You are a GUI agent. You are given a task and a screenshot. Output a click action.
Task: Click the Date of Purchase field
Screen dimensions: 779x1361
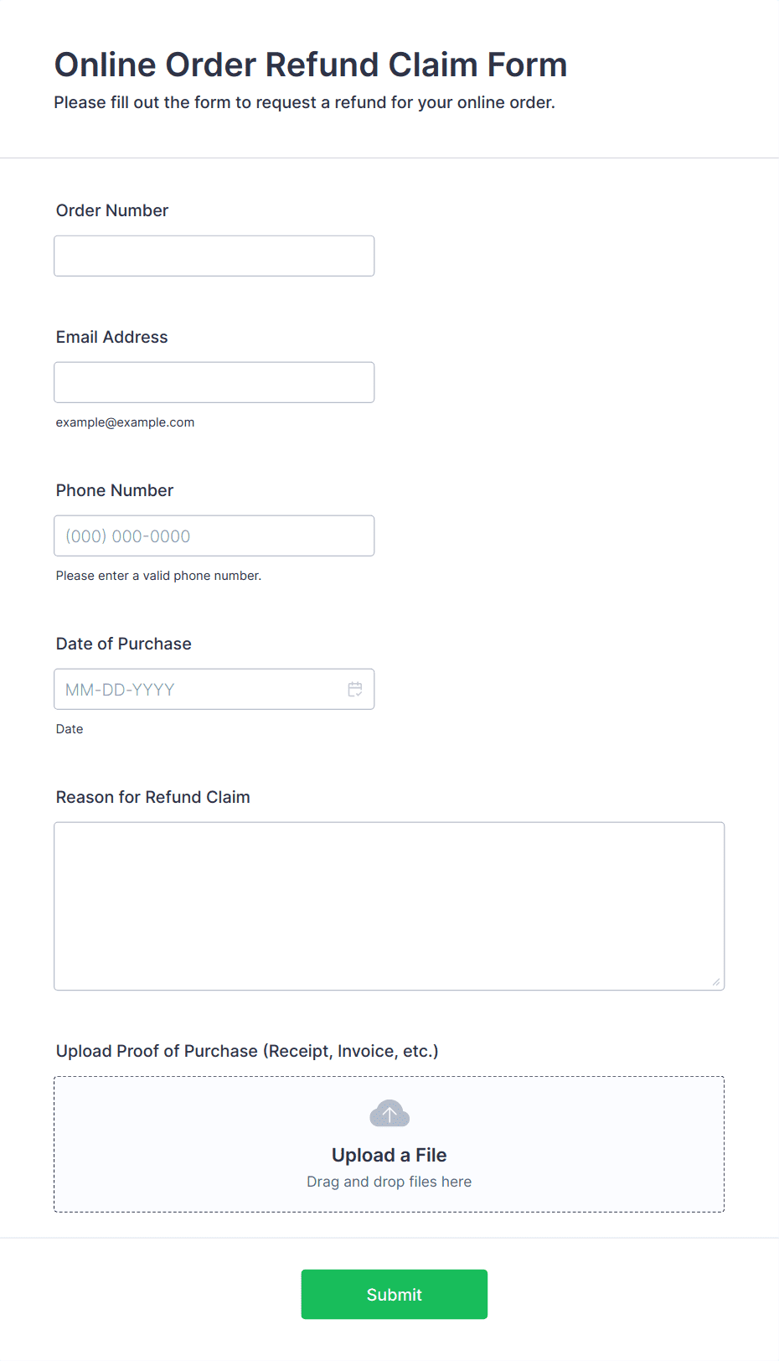[214, 689]
